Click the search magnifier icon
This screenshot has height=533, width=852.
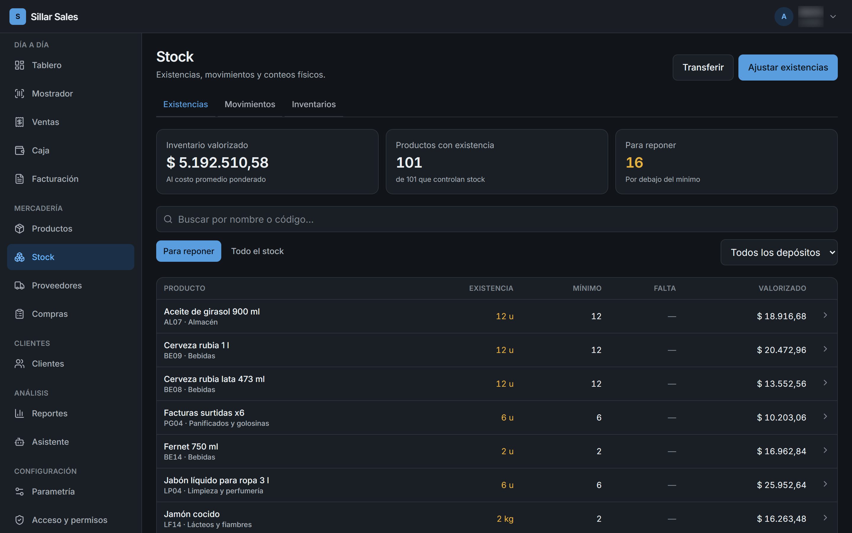(168, 219)
